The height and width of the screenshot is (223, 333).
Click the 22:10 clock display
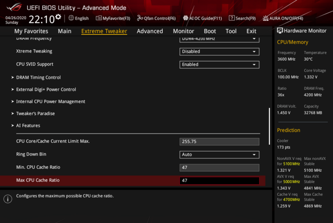point(42,20)
